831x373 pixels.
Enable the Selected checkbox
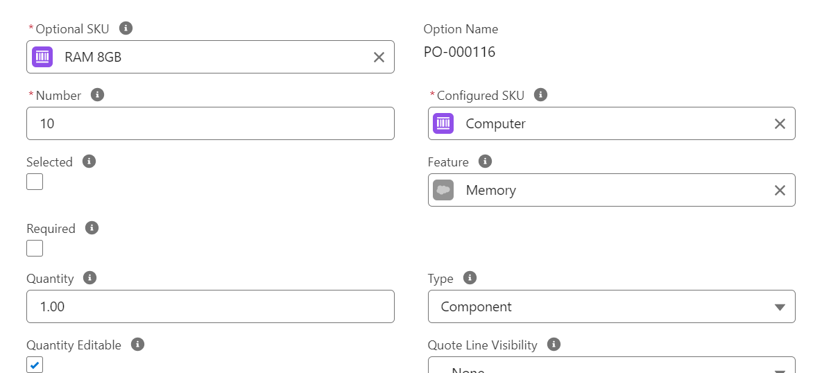[x=35, y=182]
